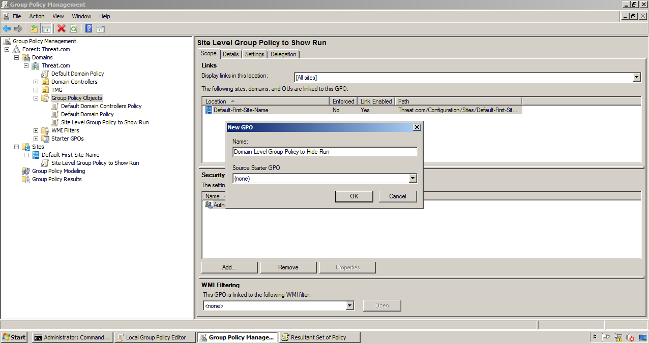649x344 pixels.
Task: Open the Action menu
Action: click(x=37, y=16)
